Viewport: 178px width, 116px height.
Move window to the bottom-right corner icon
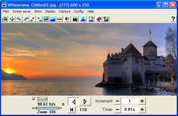pyautogui.click(x=39, y=19)
